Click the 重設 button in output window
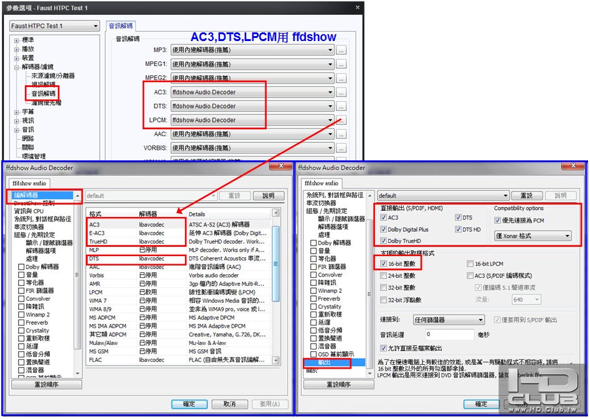Image resolution: width=590 pixels, height=419 pixels. click(527, 196)
